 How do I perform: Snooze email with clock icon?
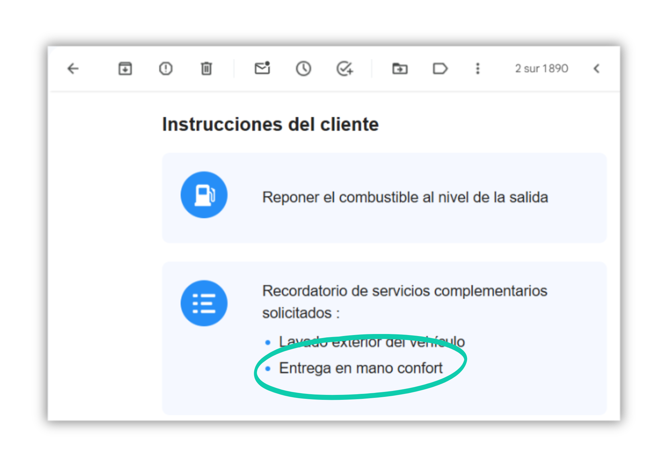coord(303,69)
